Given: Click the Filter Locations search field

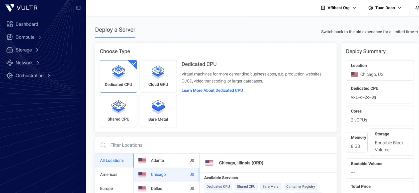Looking at the screenshot, I should [216, 145].
